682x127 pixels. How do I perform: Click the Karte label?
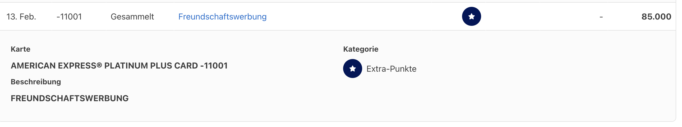click(20, 49)
